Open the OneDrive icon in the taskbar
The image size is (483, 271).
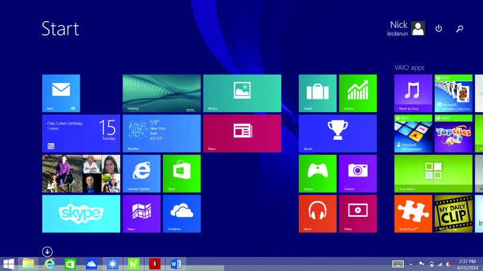[92, 264]
